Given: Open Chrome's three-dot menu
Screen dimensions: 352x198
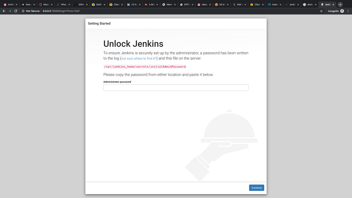Looking at the screenshot, I should click(x=348, y=11).
